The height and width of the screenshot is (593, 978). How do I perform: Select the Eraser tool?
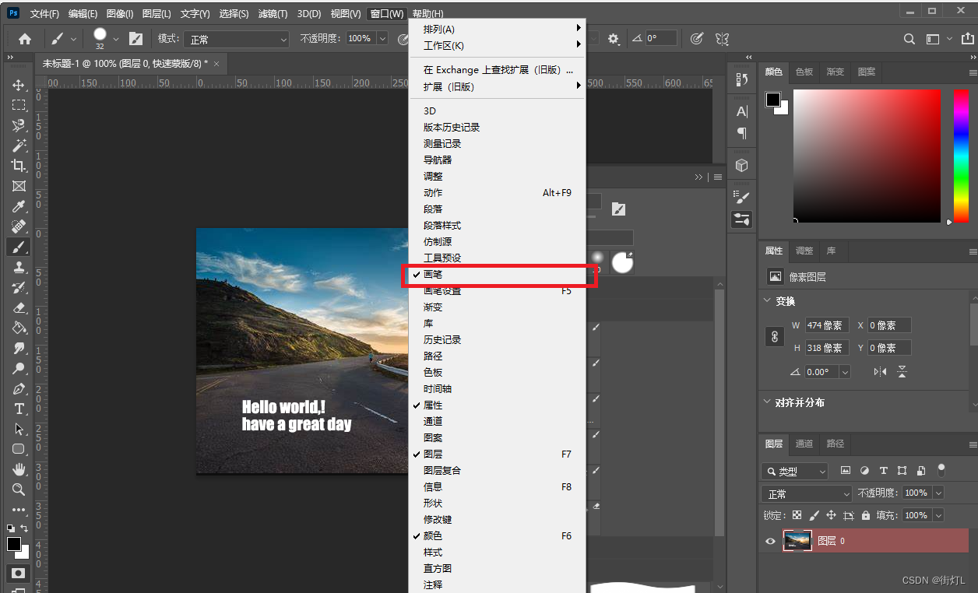pos(19,307)
